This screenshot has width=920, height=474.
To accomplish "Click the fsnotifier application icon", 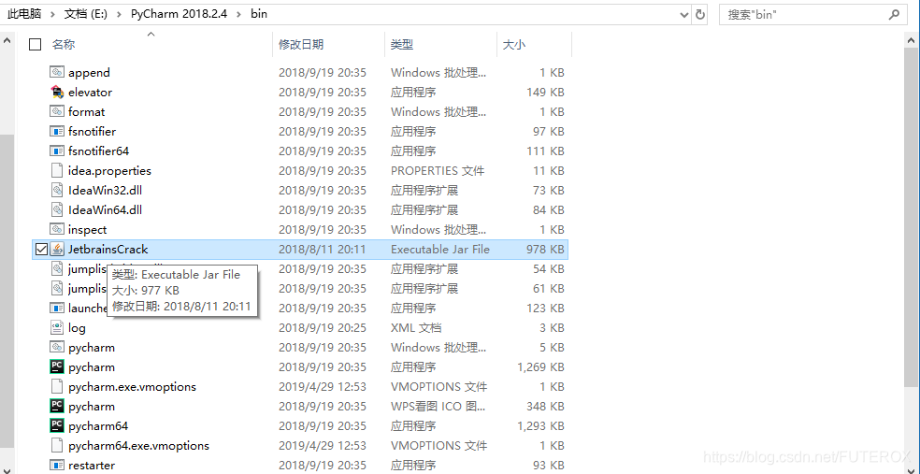I will click(57, 132).
